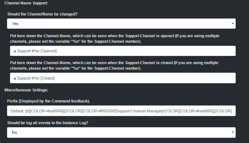The width and height of the screenshot is (249, 143).
Task: Click the "Should the ChannelName be changed?" label
Action: point(42,14)
